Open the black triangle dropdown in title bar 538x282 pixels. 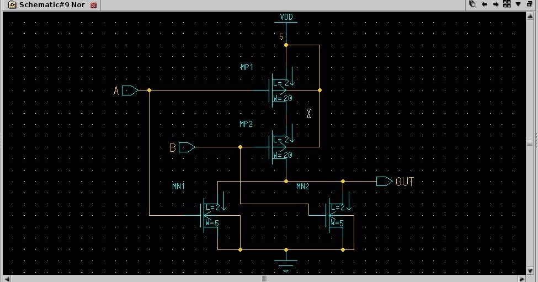click(x=518, y=4)
